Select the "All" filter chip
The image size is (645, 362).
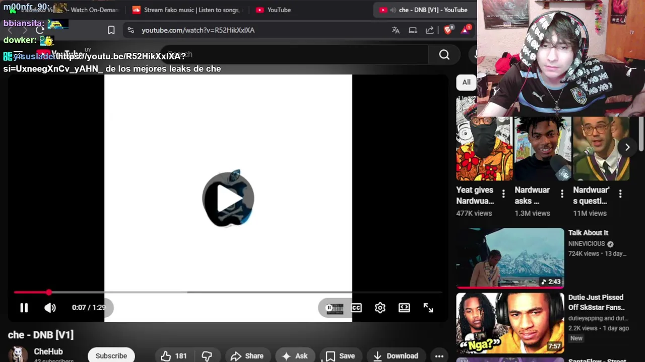pos(467,82)
